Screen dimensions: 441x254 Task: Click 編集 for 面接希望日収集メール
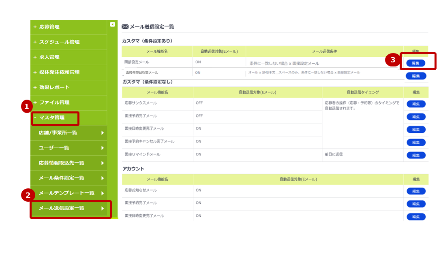(416, 75)
